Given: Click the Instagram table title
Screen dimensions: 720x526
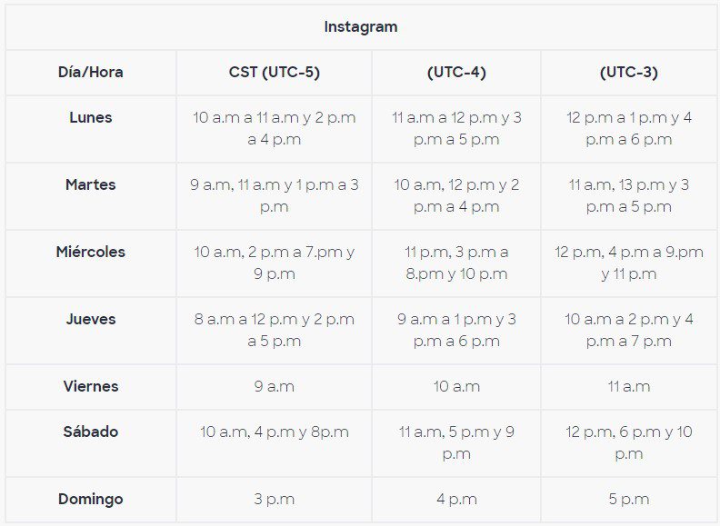Looking at the screenshot, I should [x=360, y=26].
